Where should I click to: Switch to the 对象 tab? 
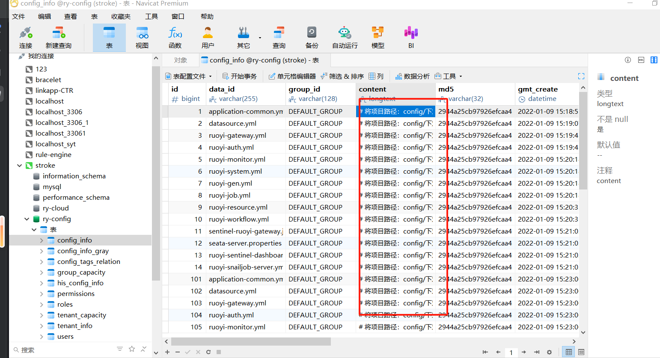tap(181, 60)
